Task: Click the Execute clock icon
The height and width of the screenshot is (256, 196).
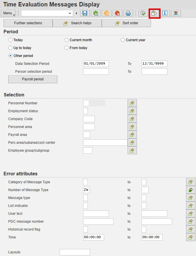Action: pyautogui.click(x=143, y=13)
